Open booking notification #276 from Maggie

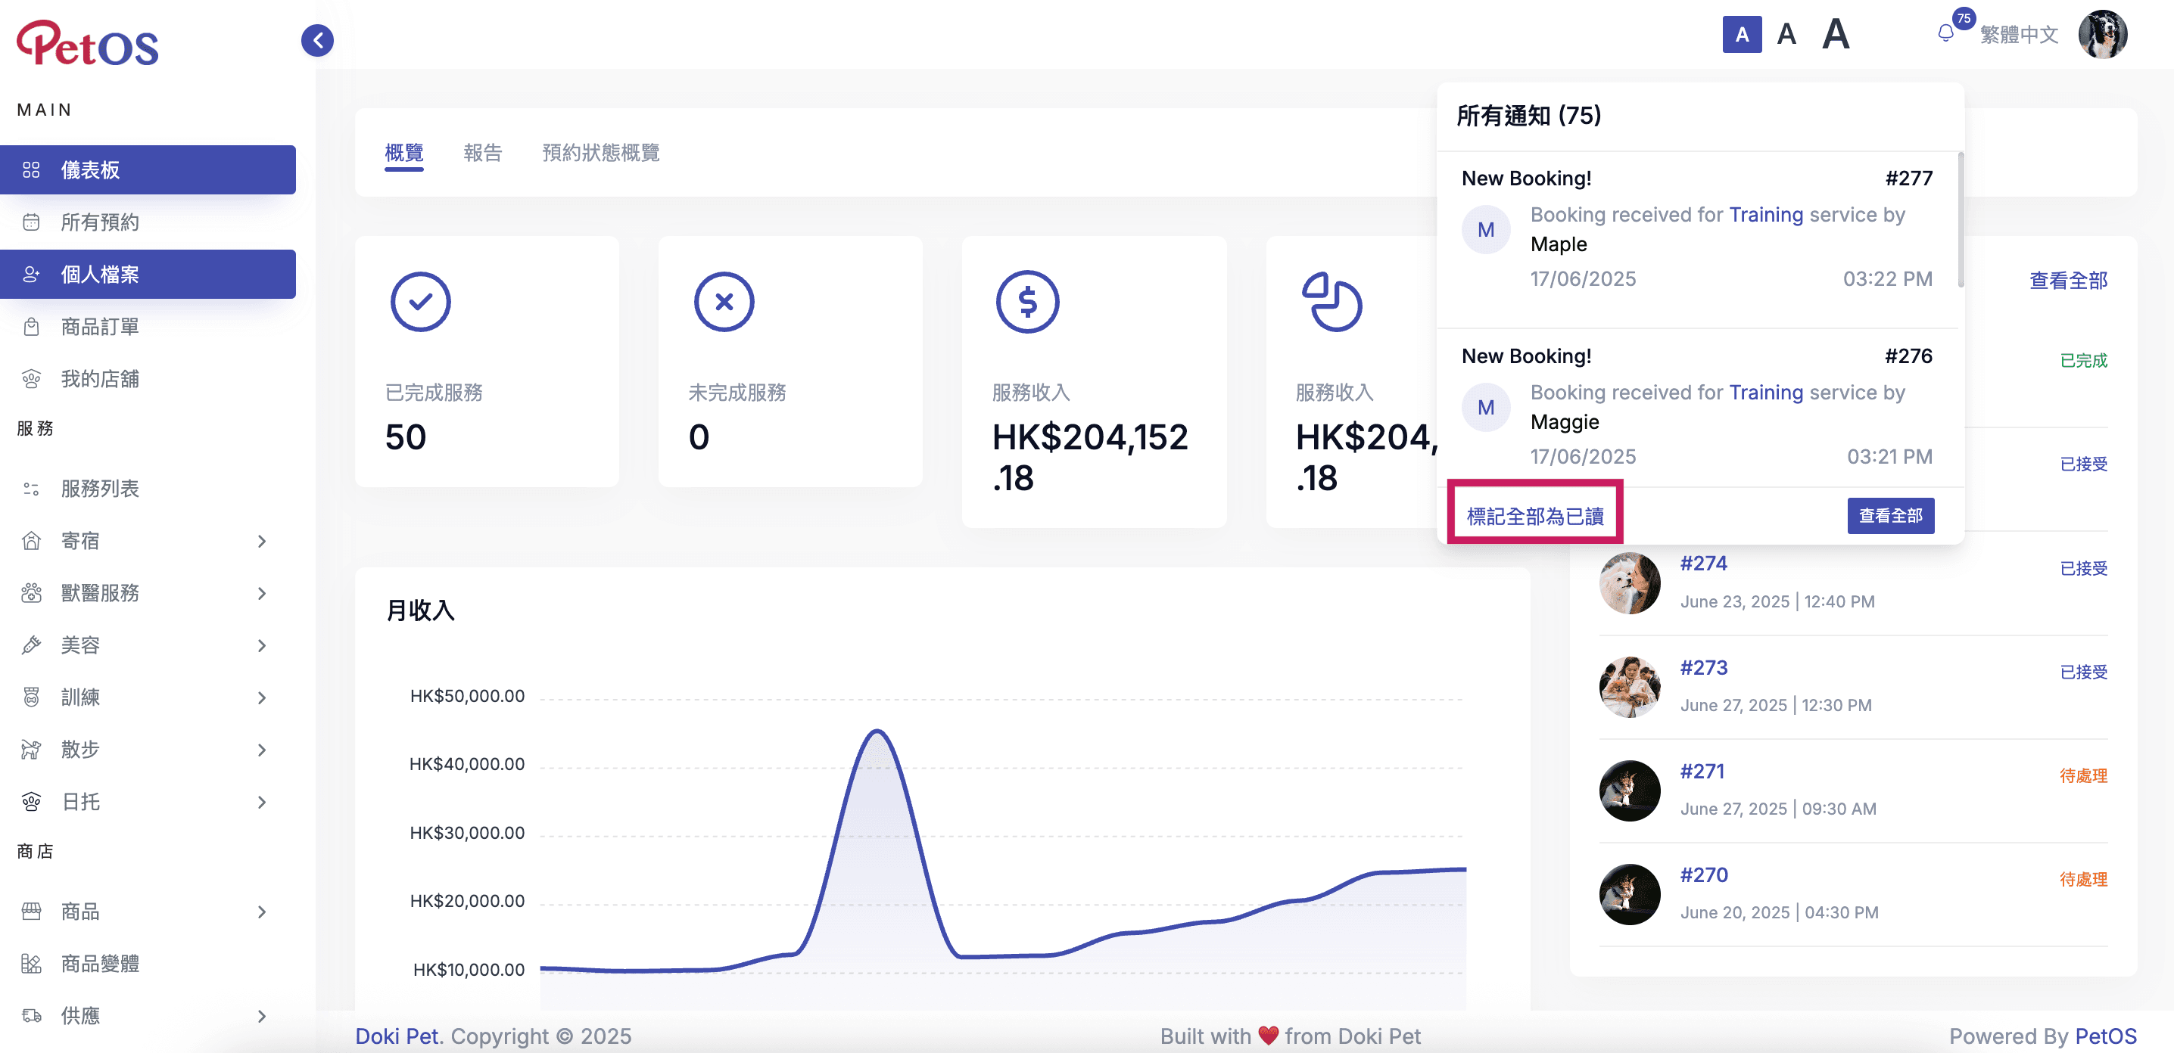point(1696,406)
